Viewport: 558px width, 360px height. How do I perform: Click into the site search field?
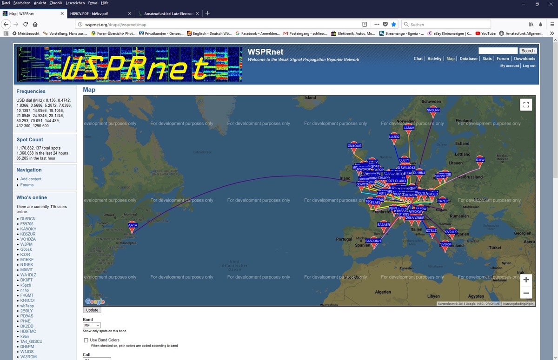click(498, 51)
